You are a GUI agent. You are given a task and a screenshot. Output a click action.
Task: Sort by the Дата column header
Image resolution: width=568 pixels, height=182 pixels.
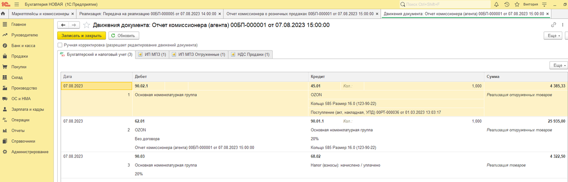tap(97, 76)
